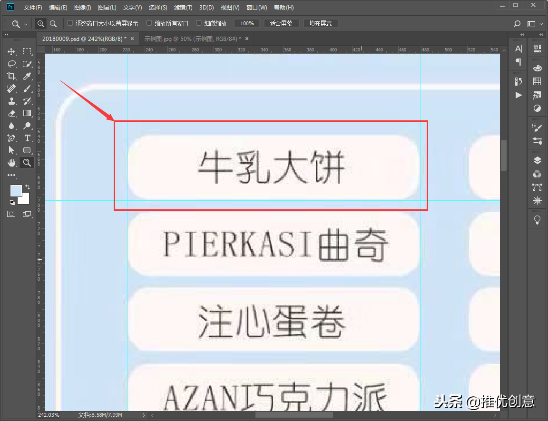Select the Zoom tool in toolbox
Viewport: 548px width, 421px height.
(x=27, y=163)
